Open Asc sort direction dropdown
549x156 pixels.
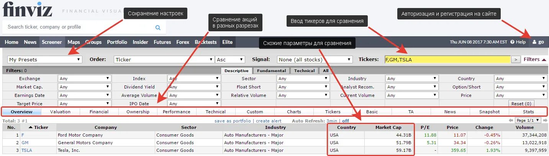tap(230, 60)
